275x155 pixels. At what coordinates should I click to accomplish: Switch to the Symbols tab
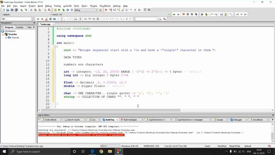point(20,28)
